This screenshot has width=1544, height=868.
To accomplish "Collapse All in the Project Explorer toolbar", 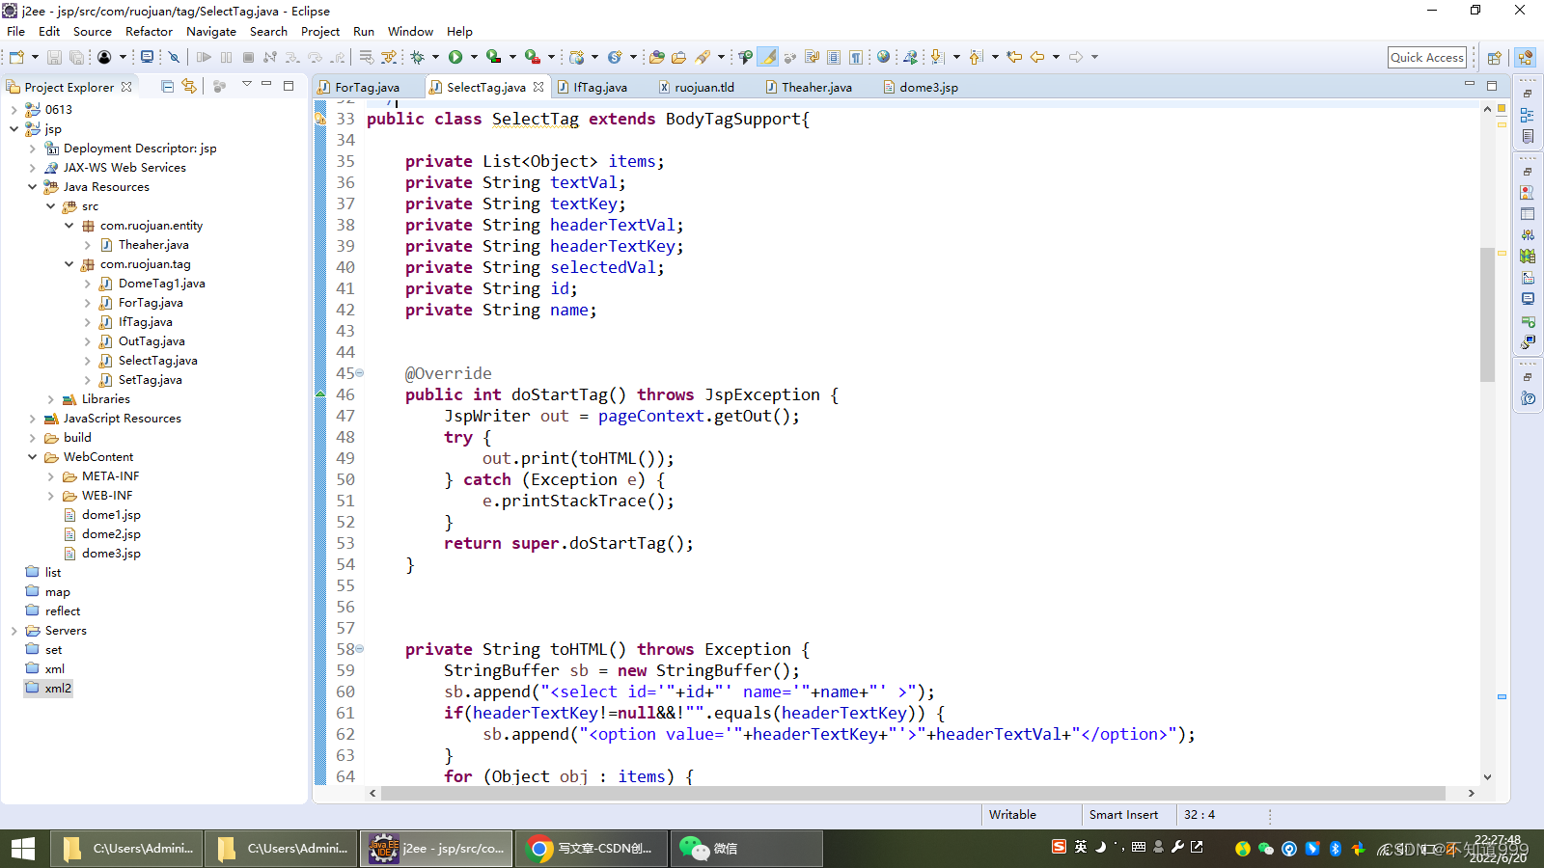I will pos(167,87).
